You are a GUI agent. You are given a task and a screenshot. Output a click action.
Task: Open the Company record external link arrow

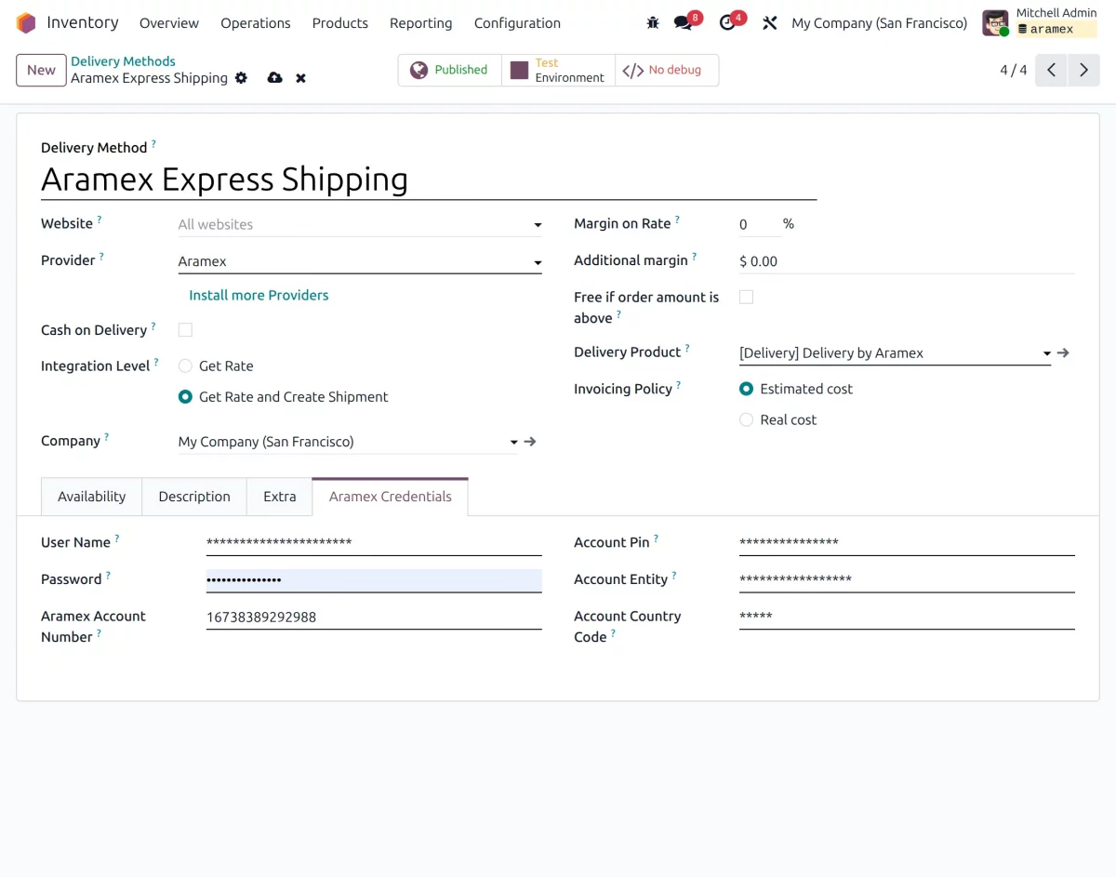click(x=530, y=442)
